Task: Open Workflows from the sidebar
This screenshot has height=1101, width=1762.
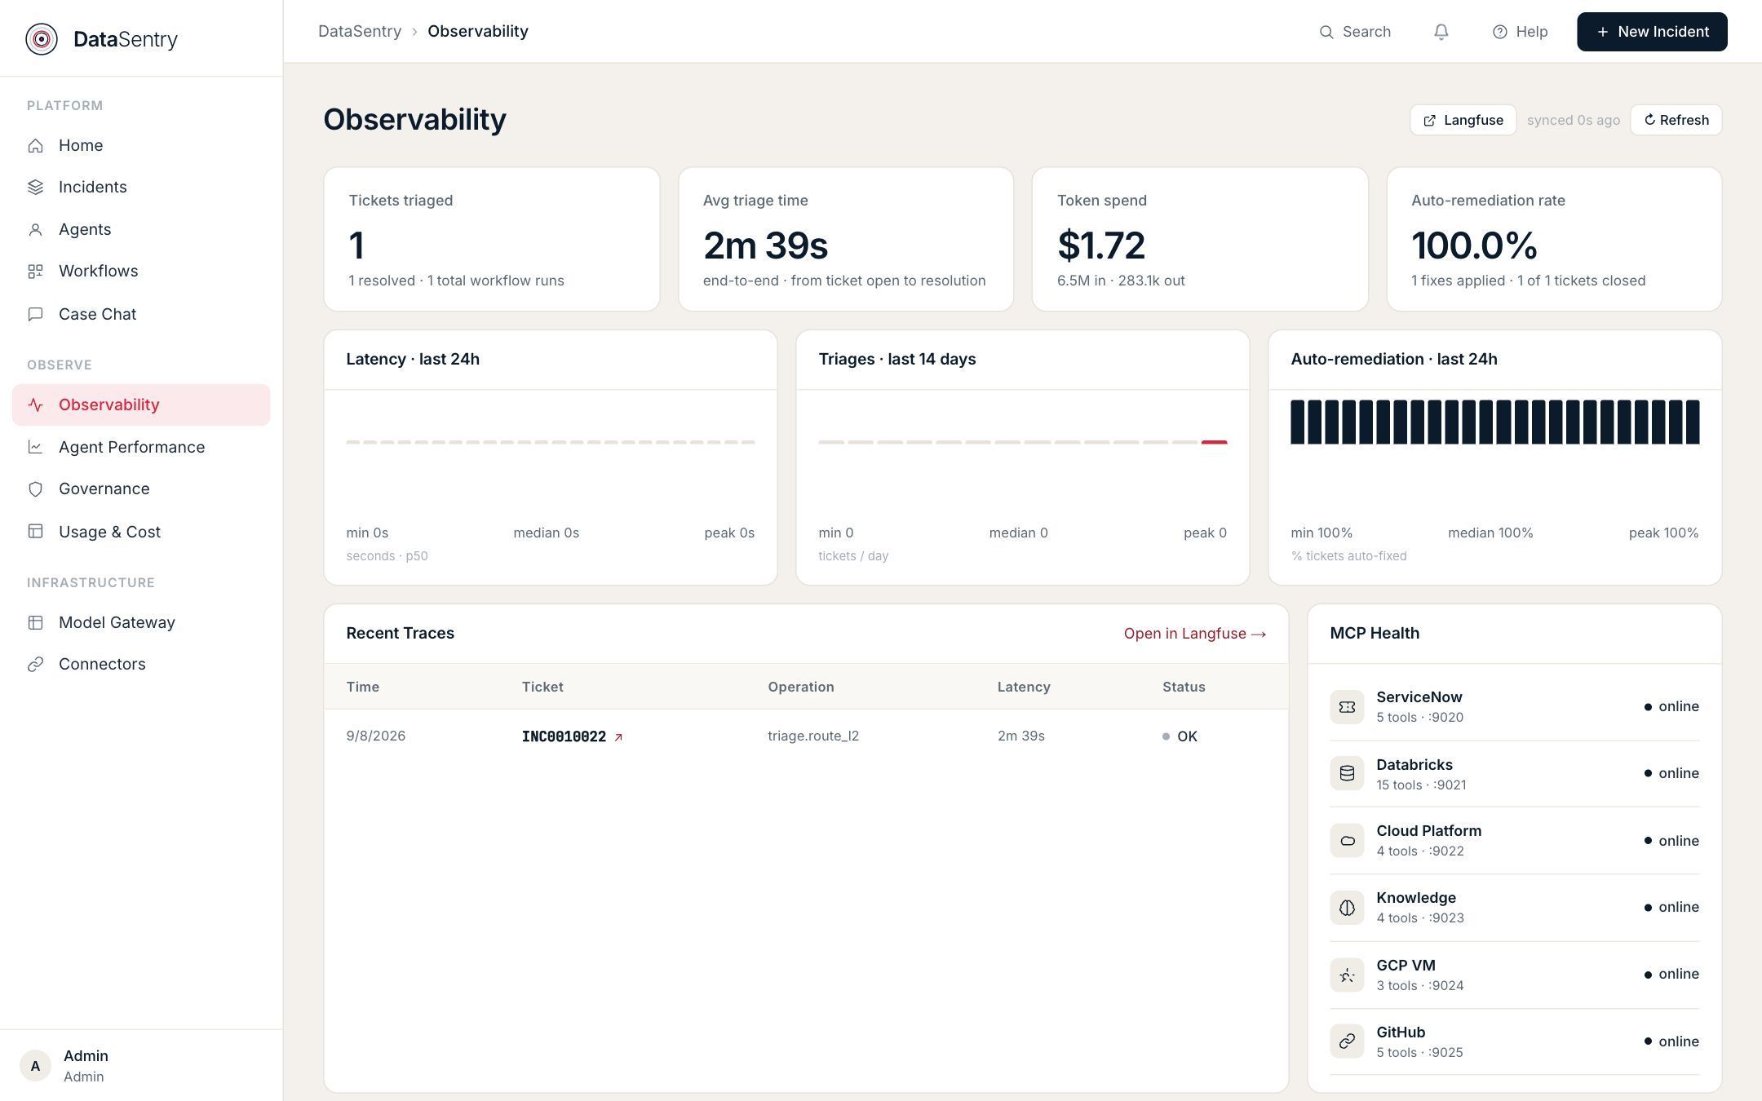Action: [141, 272]
